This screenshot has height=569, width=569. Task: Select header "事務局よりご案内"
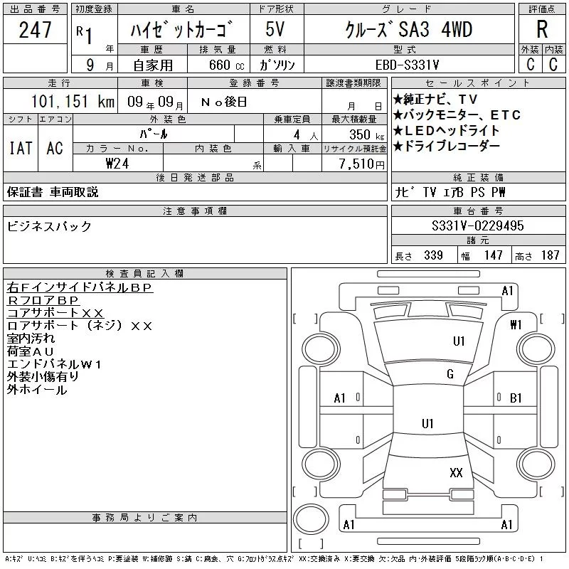pos(144,518)
